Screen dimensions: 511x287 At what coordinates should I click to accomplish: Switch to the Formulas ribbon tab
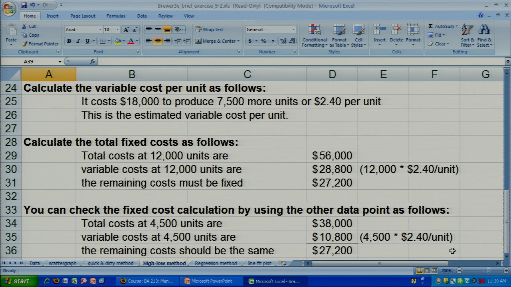click(115, 16)
